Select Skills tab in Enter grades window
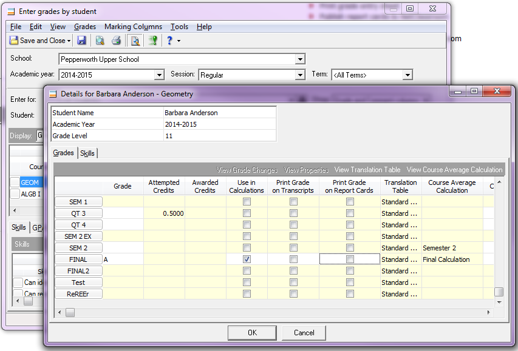 [18, 227]
